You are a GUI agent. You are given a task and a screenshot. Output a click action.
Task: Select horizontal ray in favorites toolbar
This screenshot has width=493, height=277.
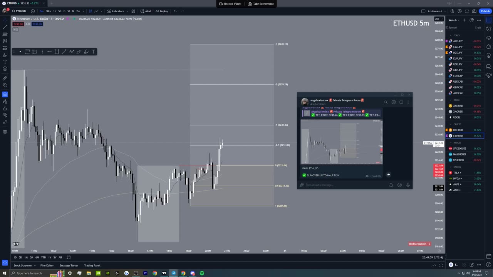49,52
